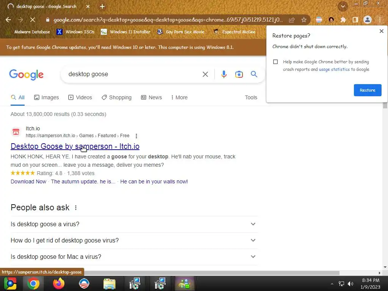Switch to the Videos tab
The width and height of the screenshot is (388, 291).
[x=80, y=97]
